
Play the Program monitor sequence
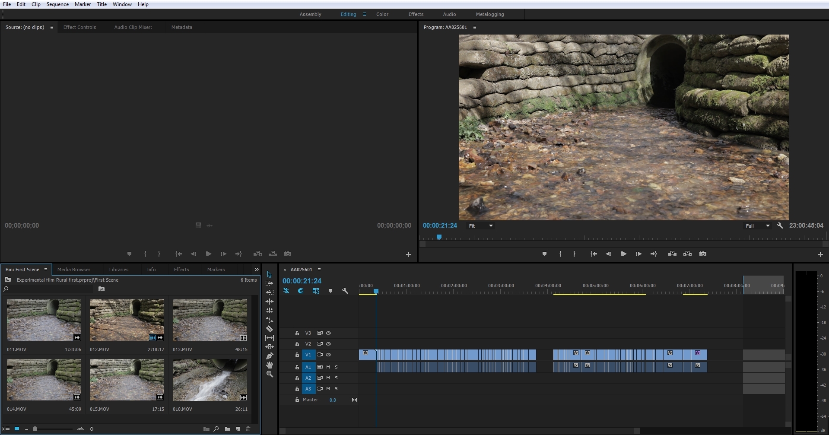[623, 254]
